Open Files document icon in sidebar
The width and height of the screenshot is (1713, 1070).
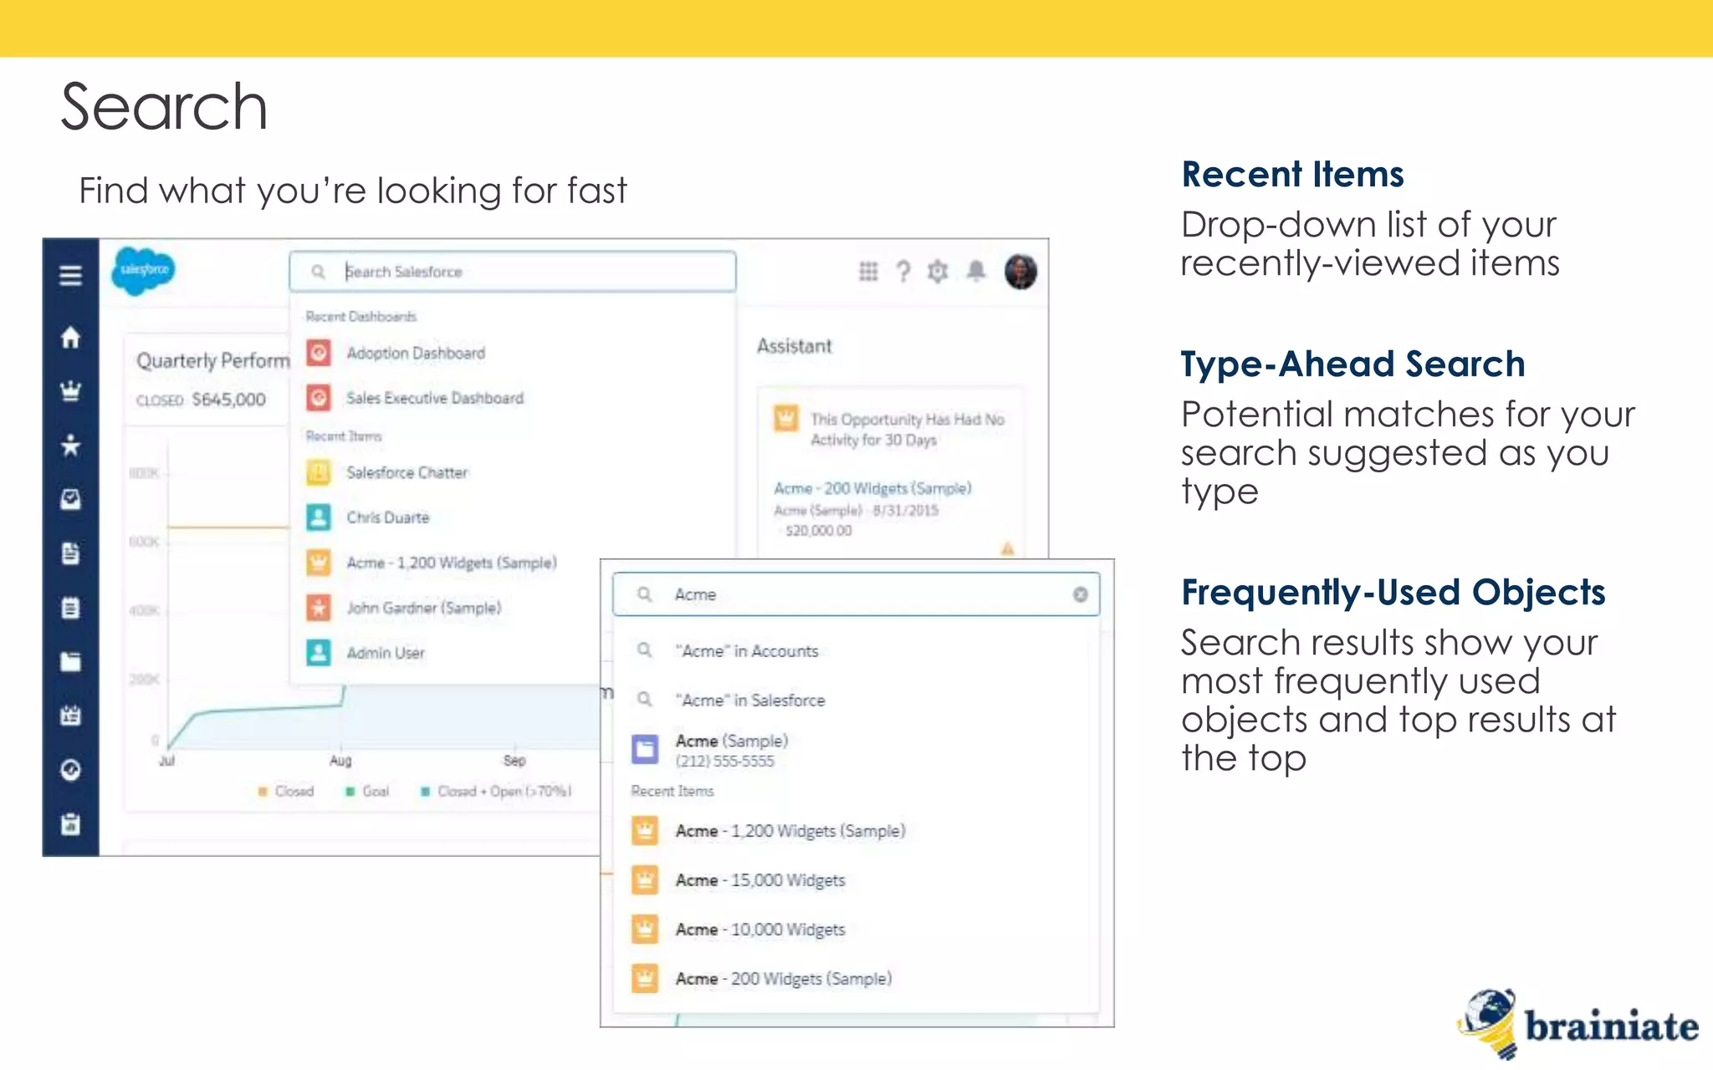(71, 553)
